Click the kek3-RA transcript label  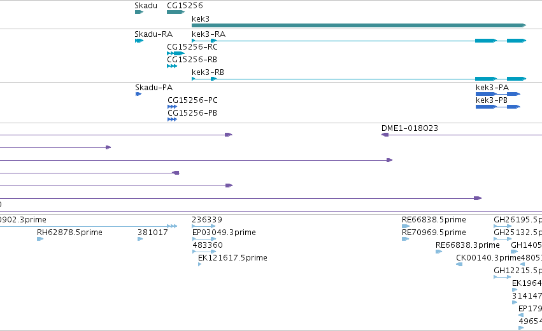[x=208, y=34]
